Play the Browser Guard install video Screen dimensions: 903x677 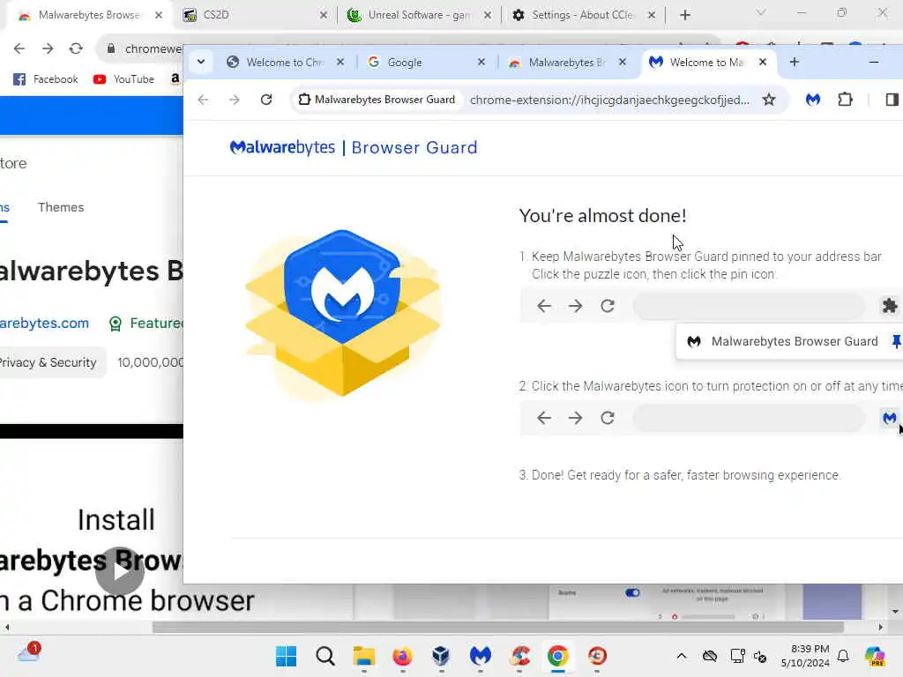coord(120,571)
